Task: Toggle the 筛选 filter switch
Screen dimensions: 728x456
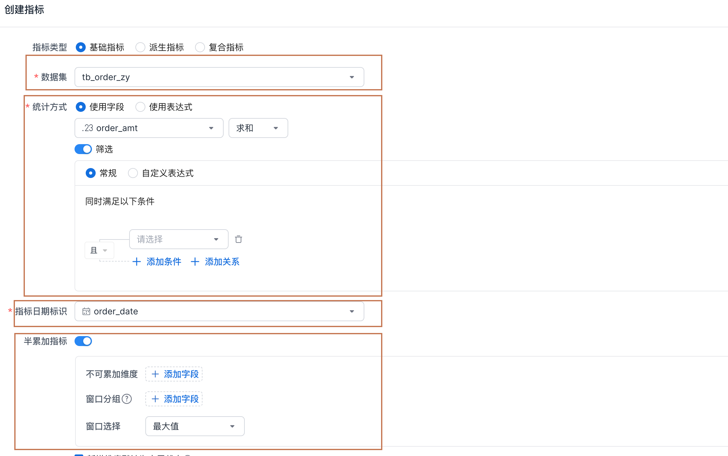Action: pyautogui.click(x=83, y=149)
